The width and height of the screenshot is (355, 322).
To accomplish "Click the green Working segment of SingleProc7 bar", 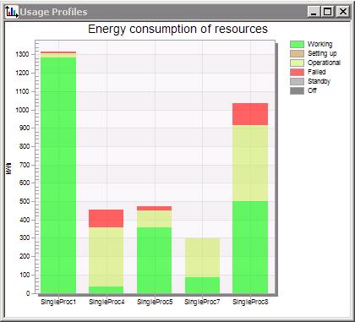I will [202, 285].
